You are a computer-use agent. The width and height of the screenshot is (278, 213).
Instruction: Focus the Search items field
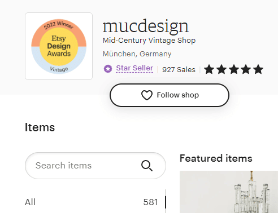95,166
